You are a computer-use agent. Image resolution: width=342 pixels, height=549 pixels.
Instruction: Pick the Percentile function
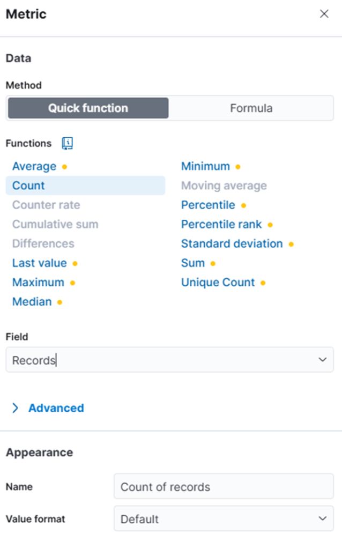point(208,205)
